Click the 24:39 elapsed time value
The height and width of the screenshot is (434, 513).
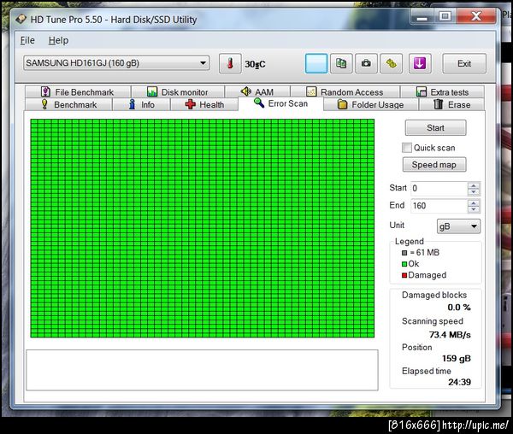tap(459, 382)
